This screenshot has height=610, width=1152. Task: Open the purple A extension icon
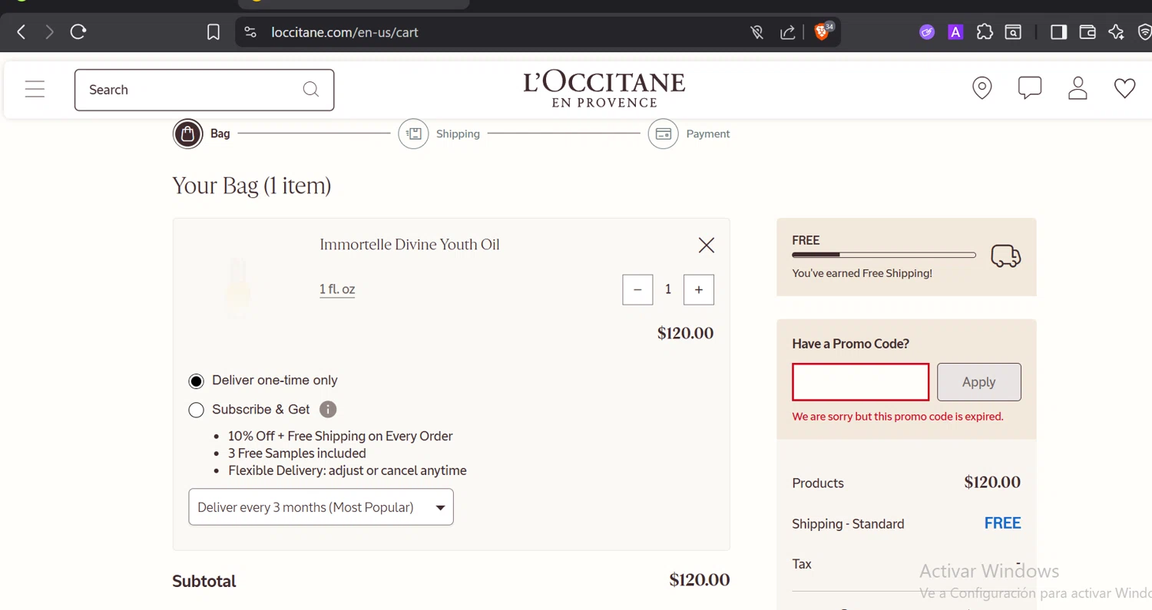tap(955, 32)
